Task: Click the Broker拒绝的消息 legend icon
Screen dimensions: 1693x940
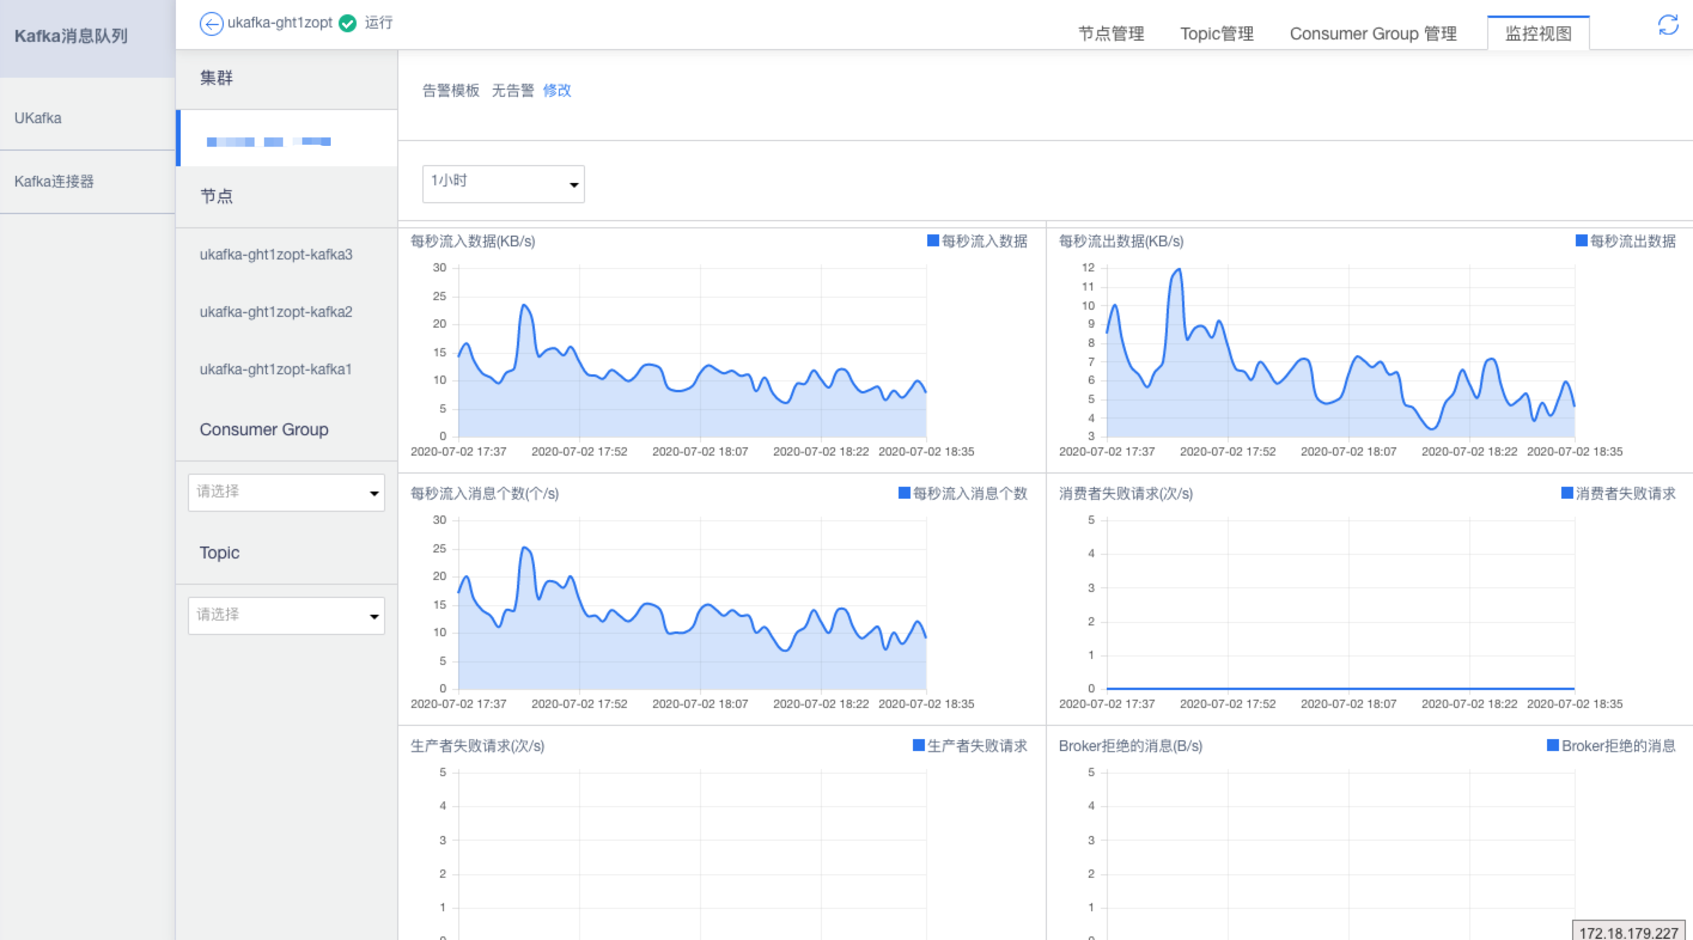Action: (x=1552, y=746)
